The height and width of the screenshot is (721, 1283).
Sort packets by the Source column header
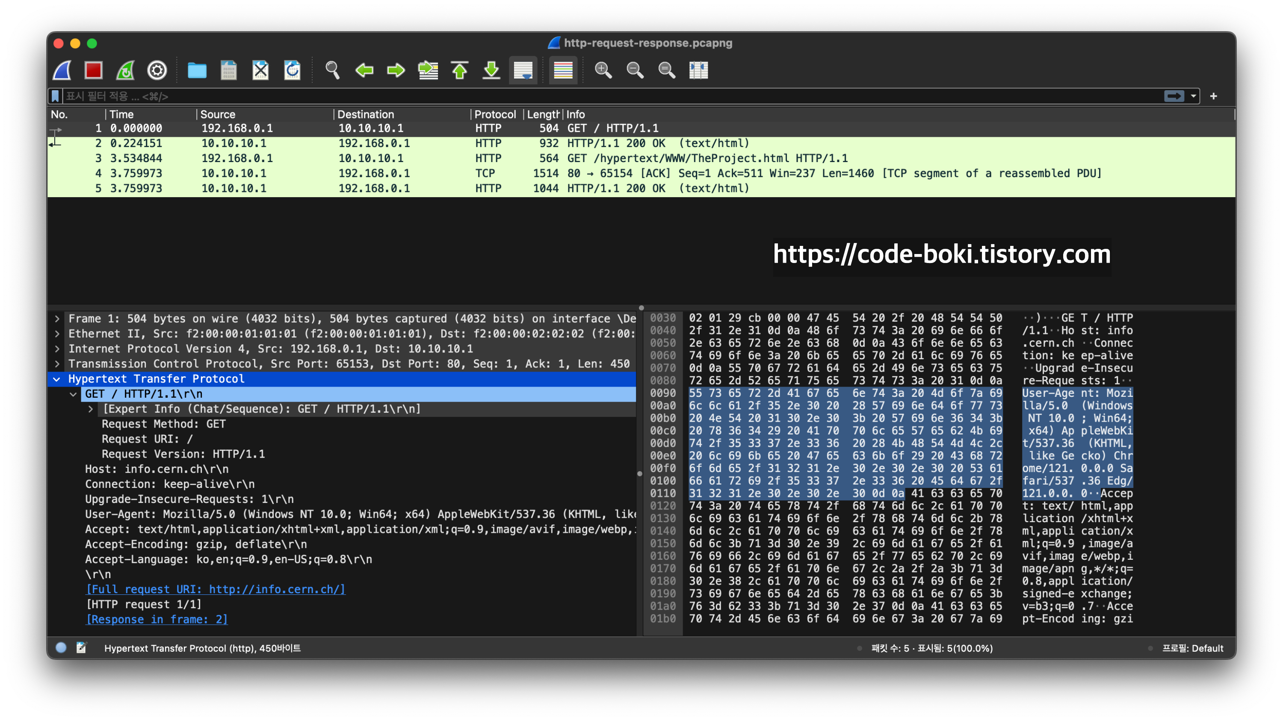[x=218, y=115]
